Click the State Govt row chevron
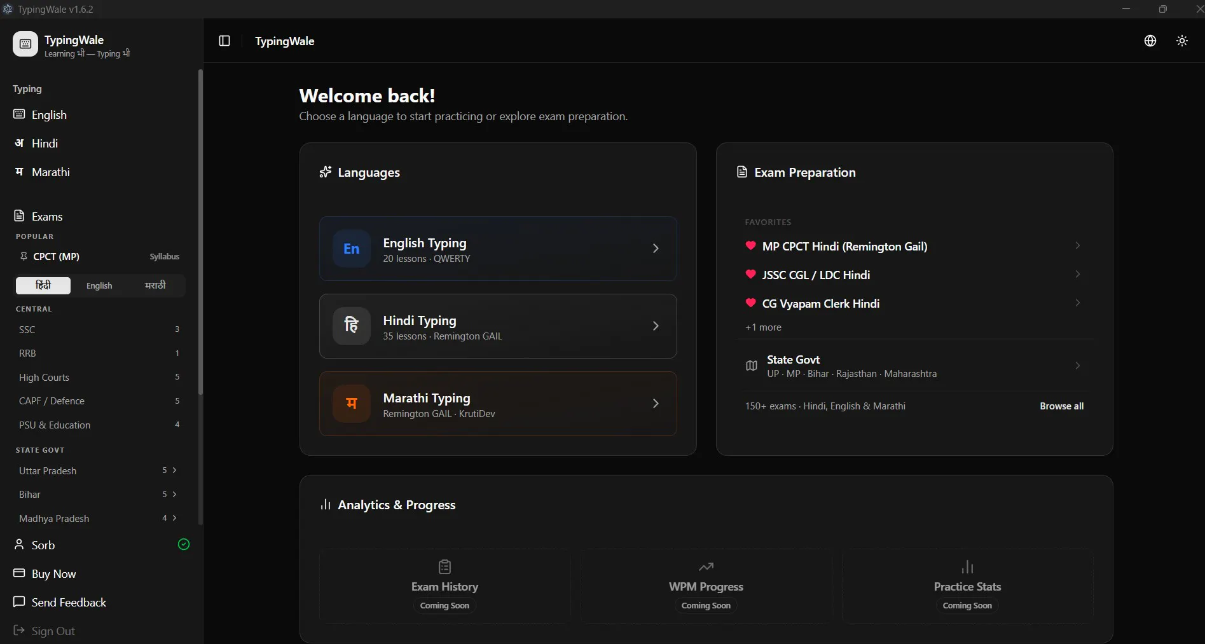Image resolution: width=1205 pixels, height=644 pixels. click(1078, 366)
